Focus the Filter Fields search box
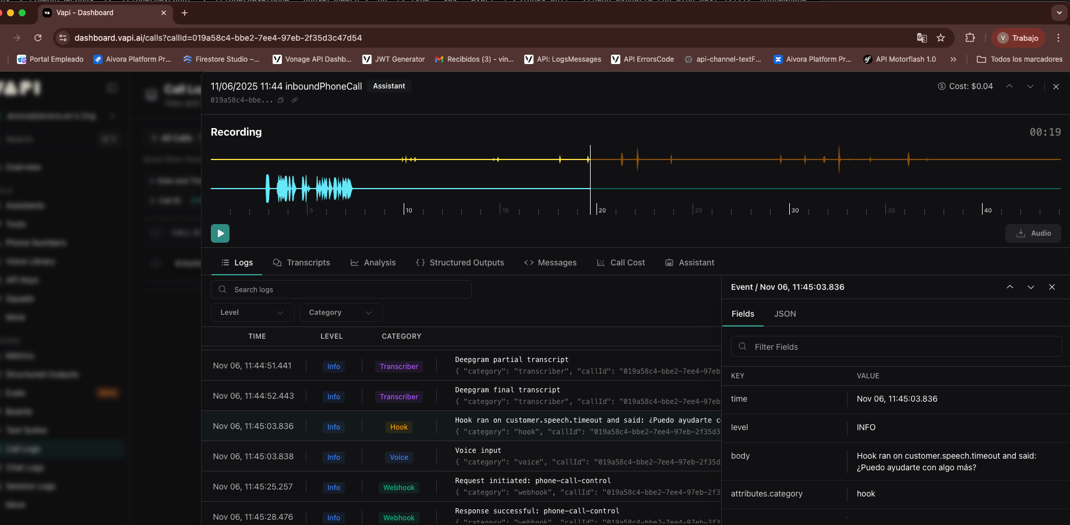 point(896,347)
